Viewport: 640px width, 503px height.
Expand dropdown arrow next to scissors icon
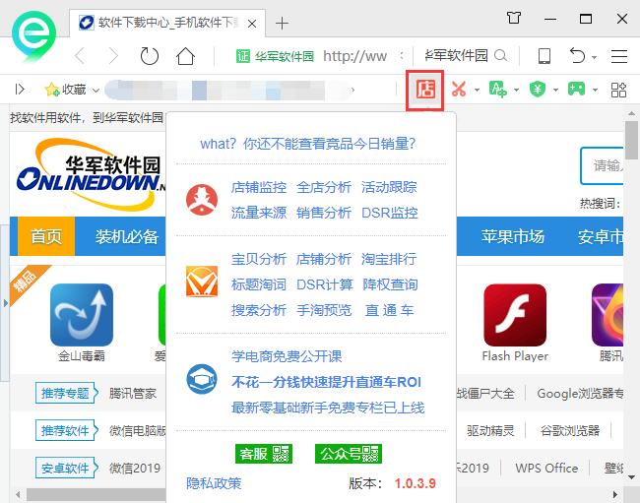[477, 90]
